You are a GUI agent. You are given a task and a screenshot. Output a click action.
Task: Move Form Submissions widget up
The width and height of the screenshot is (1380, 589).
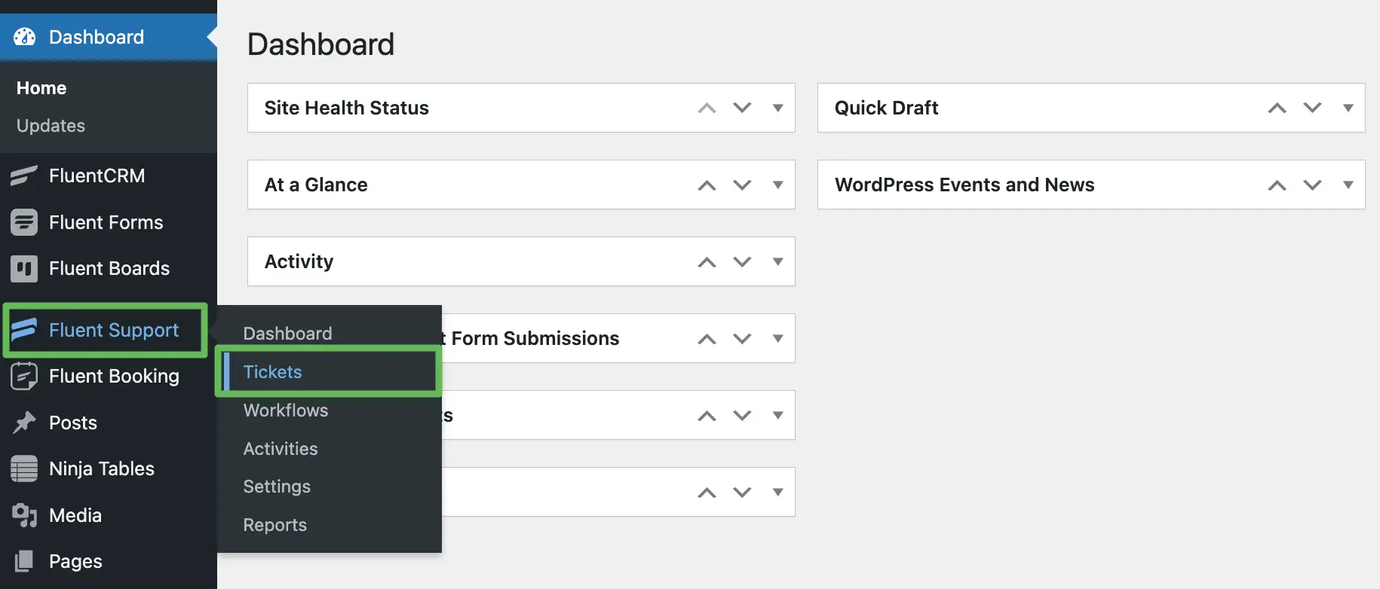(x=707, y=338)
